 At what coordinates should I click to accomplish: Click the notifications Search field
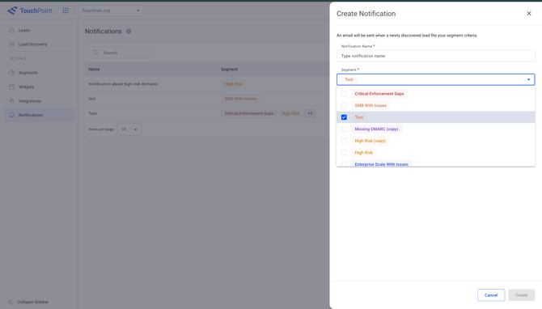(x=119, y=53)
